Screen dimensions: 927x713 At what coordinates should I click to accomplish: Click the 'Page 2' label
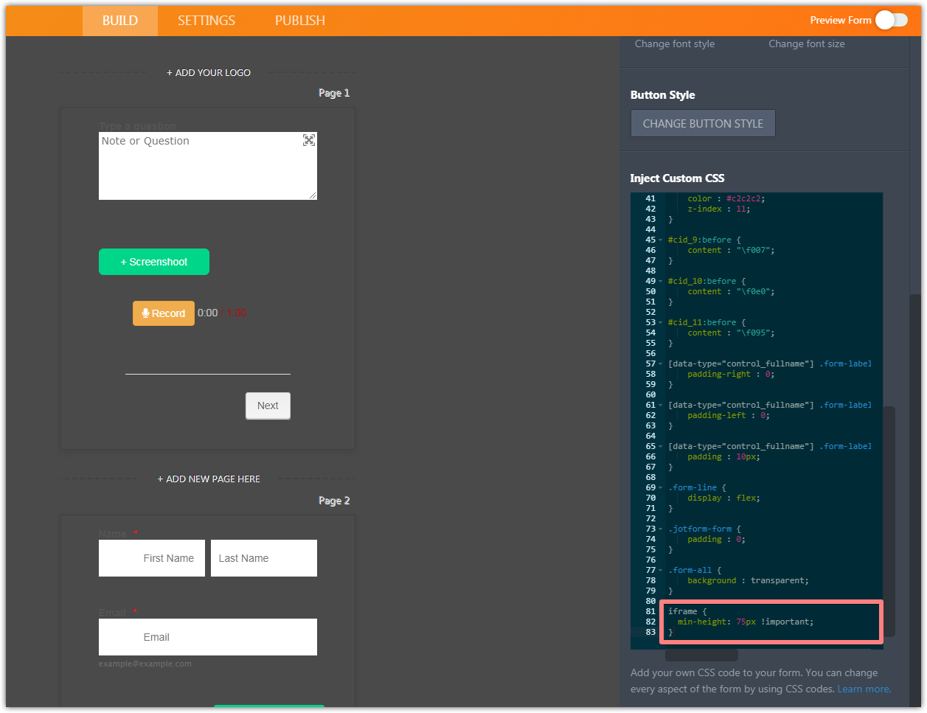(334, 501)
